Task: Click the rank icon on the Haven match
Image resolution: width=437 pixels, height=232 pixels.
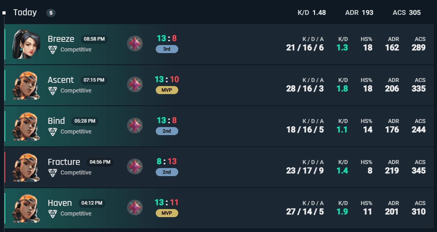Action: (135, 208)
